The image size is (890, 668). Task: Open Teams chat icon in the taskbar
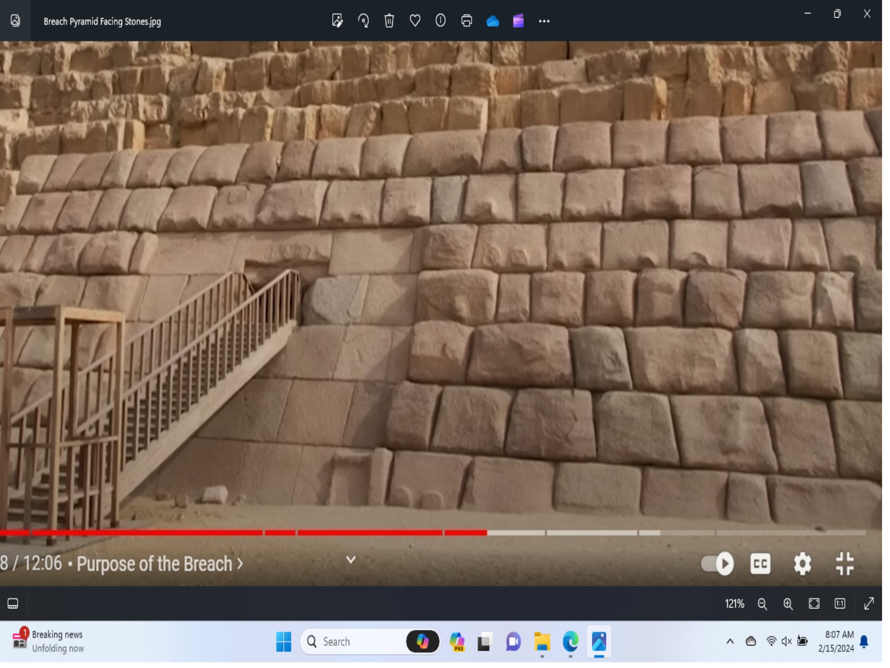517,647
